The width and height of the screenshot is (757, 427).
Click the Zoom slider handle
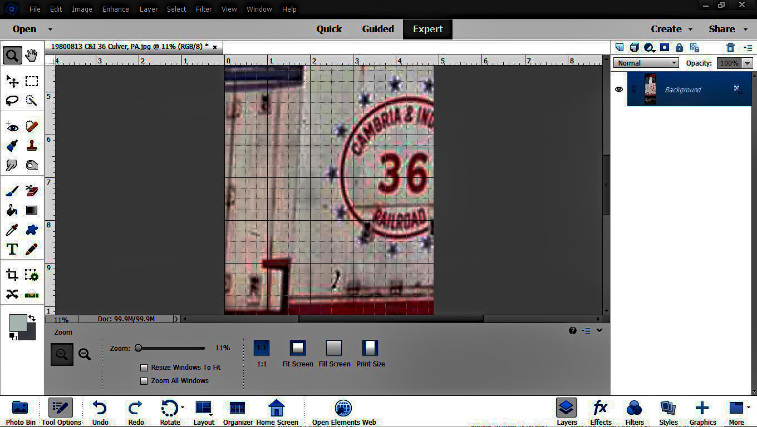[138, 348]
